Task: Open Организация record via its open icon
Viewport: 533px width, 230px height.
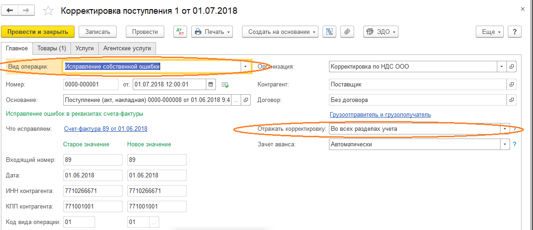Action: [511, 67]
